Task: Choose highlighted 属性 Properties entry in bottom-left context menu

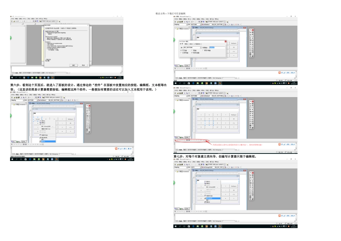Action: point(47,141)
